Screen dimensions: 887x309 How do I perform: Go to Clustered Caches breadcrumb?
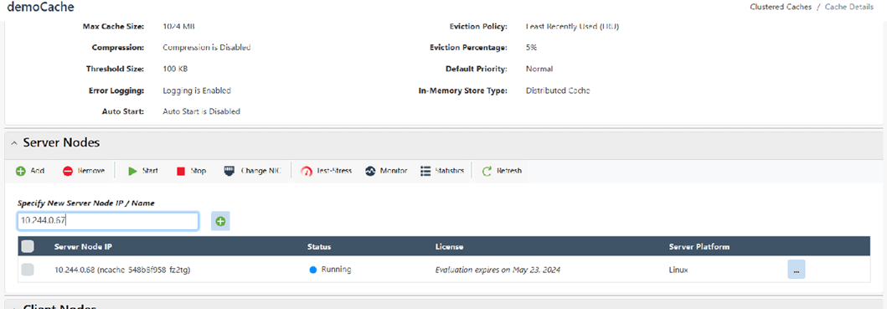coord(781,7)
